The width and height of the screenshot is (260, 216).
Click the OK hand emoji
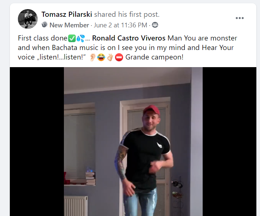(x=110, y=57)
